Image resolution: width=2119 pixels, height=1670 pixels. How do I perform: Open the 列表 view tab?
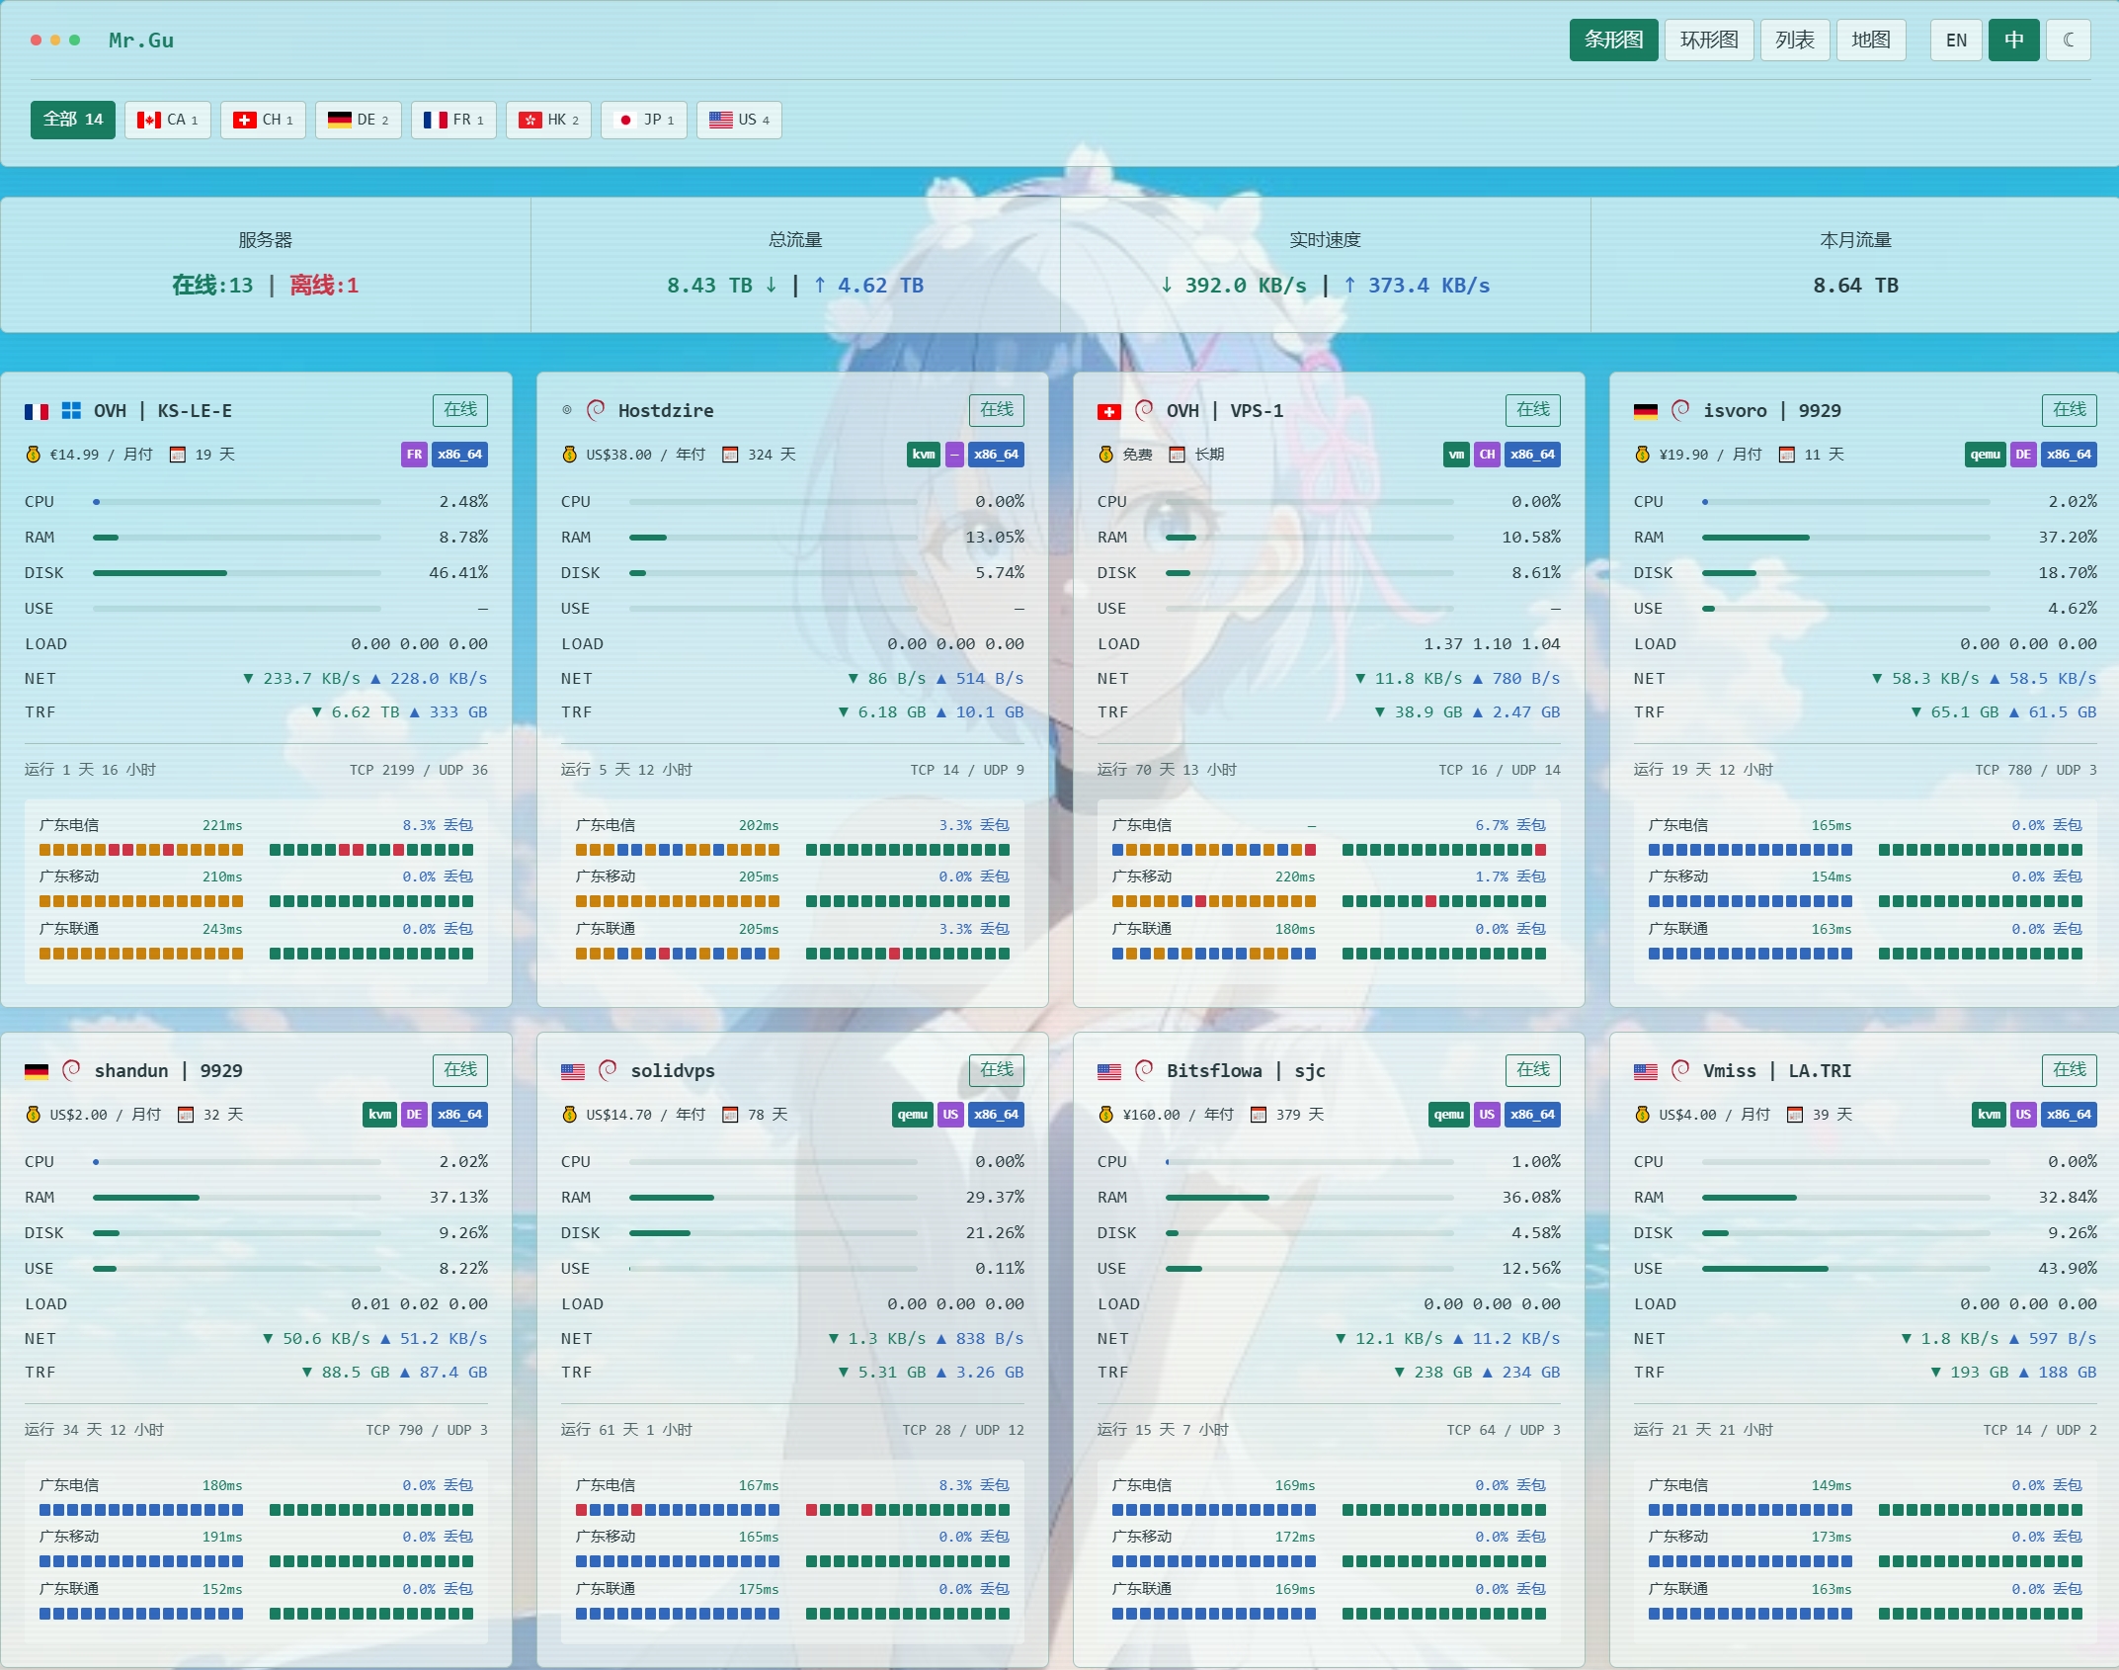(1794, 41)
